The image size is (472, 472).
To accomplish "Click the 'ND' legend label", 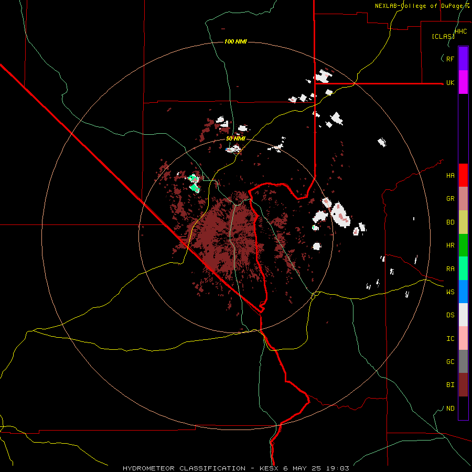I will (450, 409).
